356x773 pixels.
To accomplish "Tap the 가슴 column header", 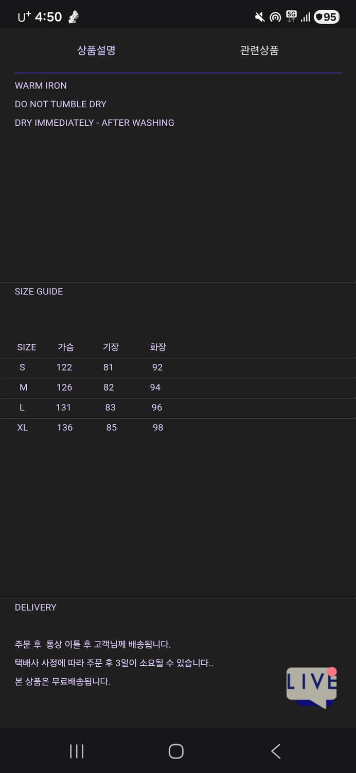I will 65,347.
